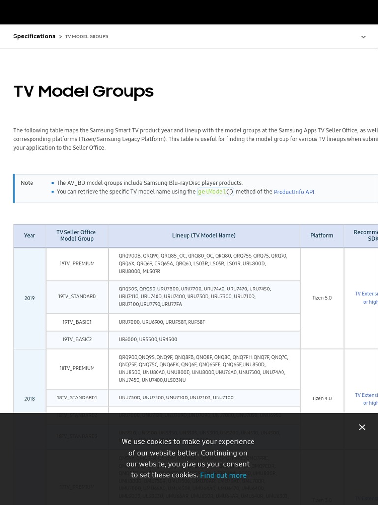The height and width of the screenshot is (505, 378).
Task: Select the 19TV_STANDARD model group cell
Action: click(x=77, y=297)
